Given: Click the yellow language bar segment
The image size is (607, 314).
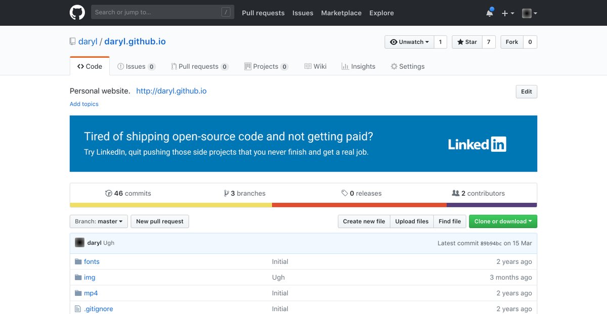Looking at the screenshot, I should 170,205.
